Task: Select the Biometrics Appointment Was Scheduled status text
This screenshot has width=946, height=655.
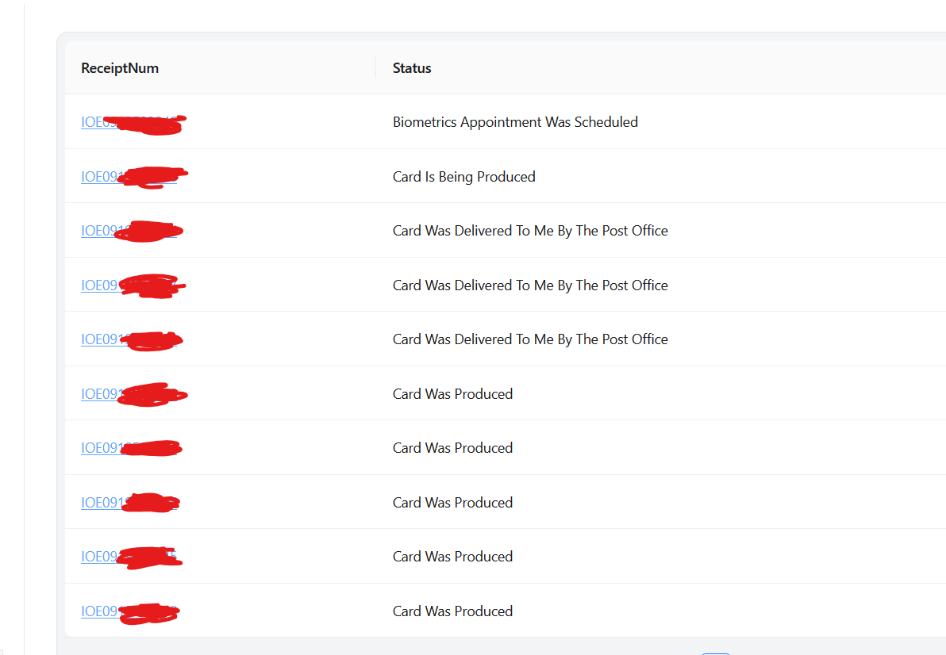Action: (x=515, y=121)
